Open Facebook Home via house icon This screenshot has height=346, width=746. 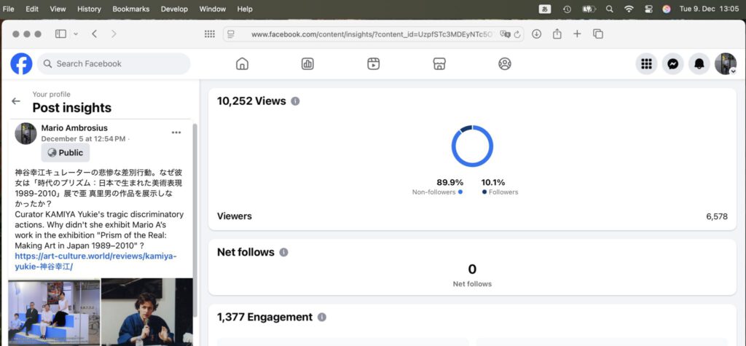(x=242, y=64)
